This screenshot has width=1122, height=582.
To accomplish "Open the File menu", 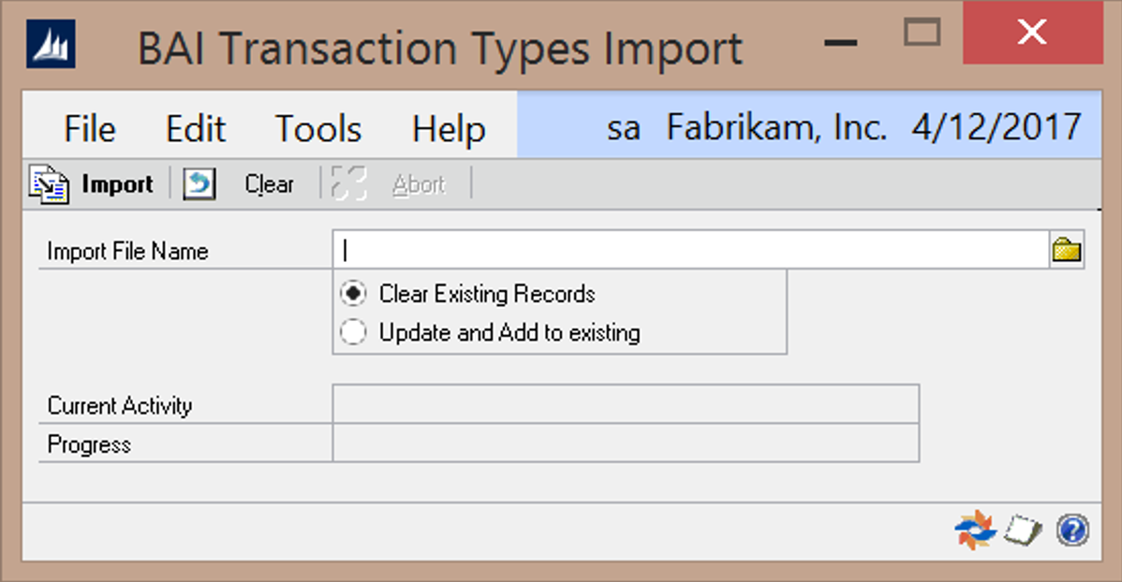I will [90, 128].
